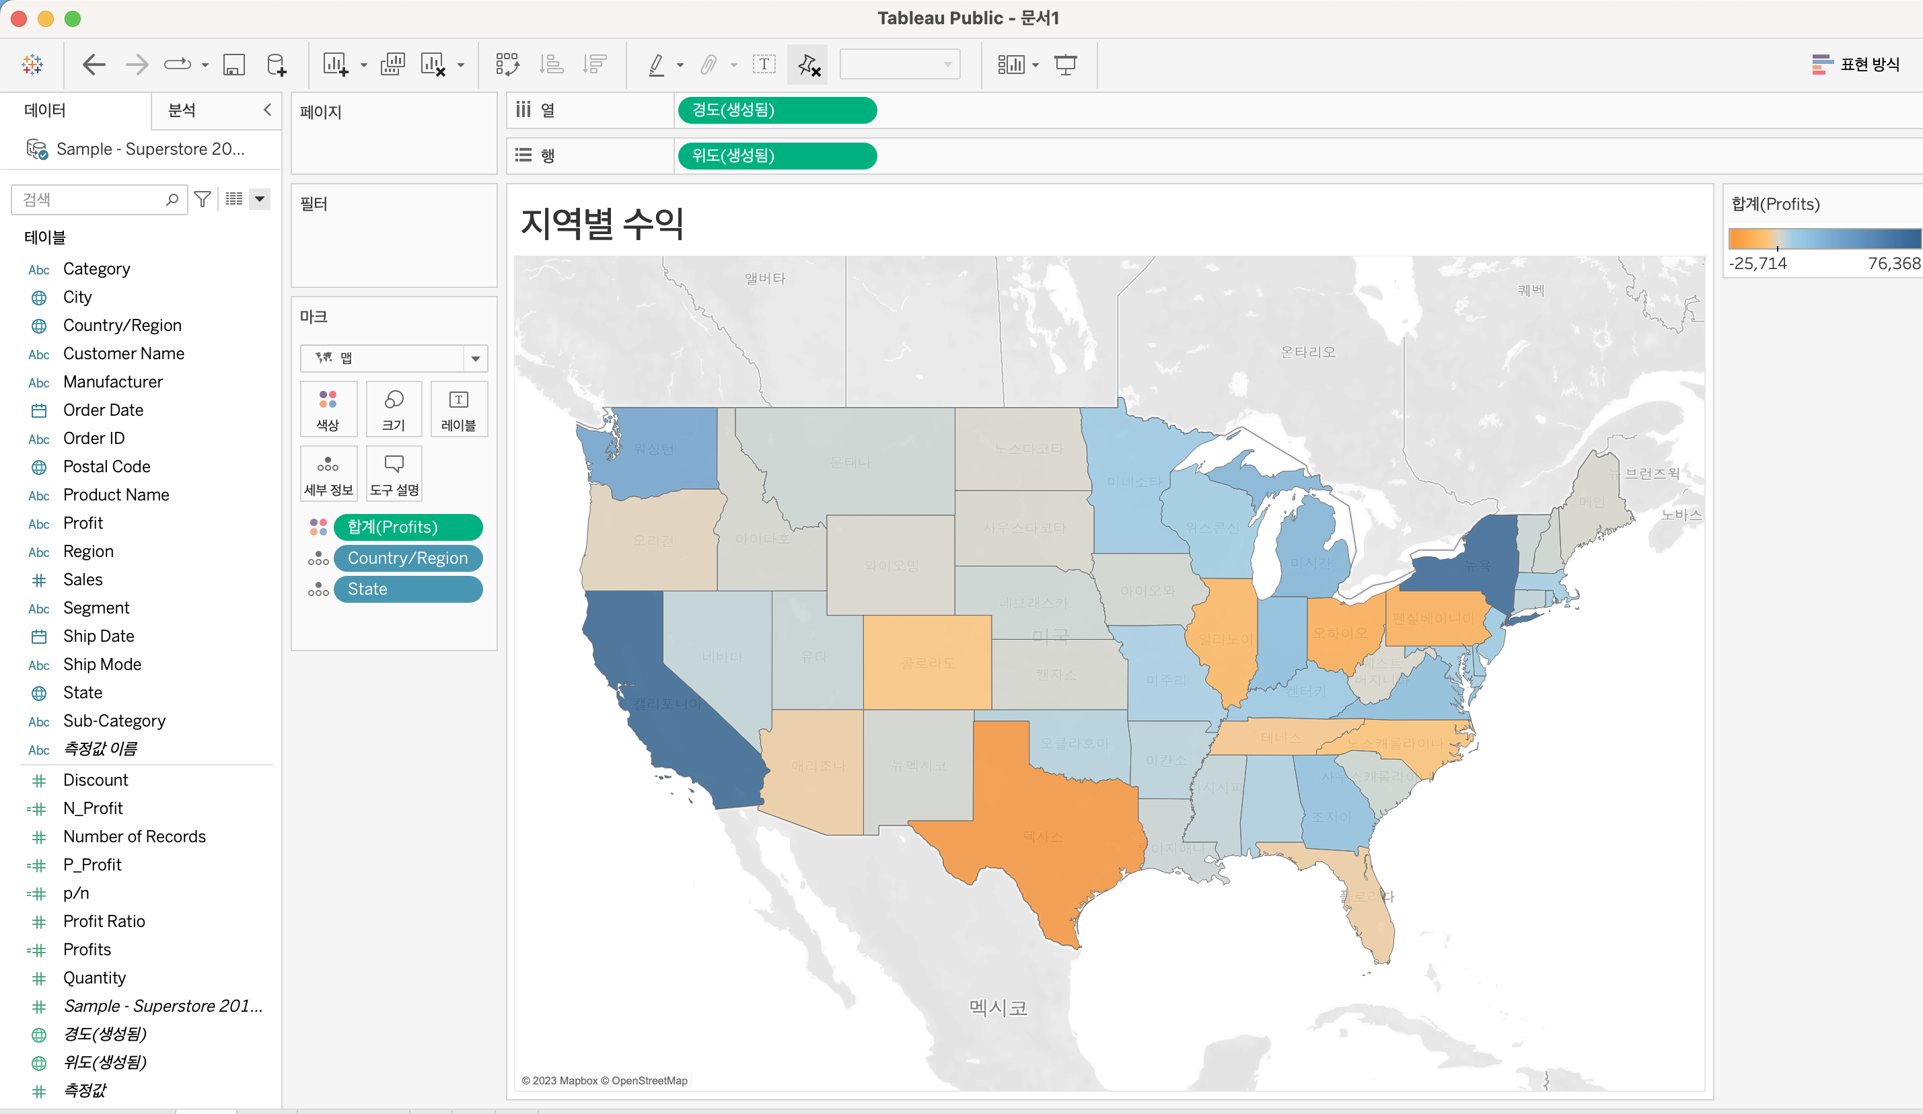The width and height of the screenshot is (1923, 1114).
Task: Save workbook with the disk icon
Action: (233, 65)
